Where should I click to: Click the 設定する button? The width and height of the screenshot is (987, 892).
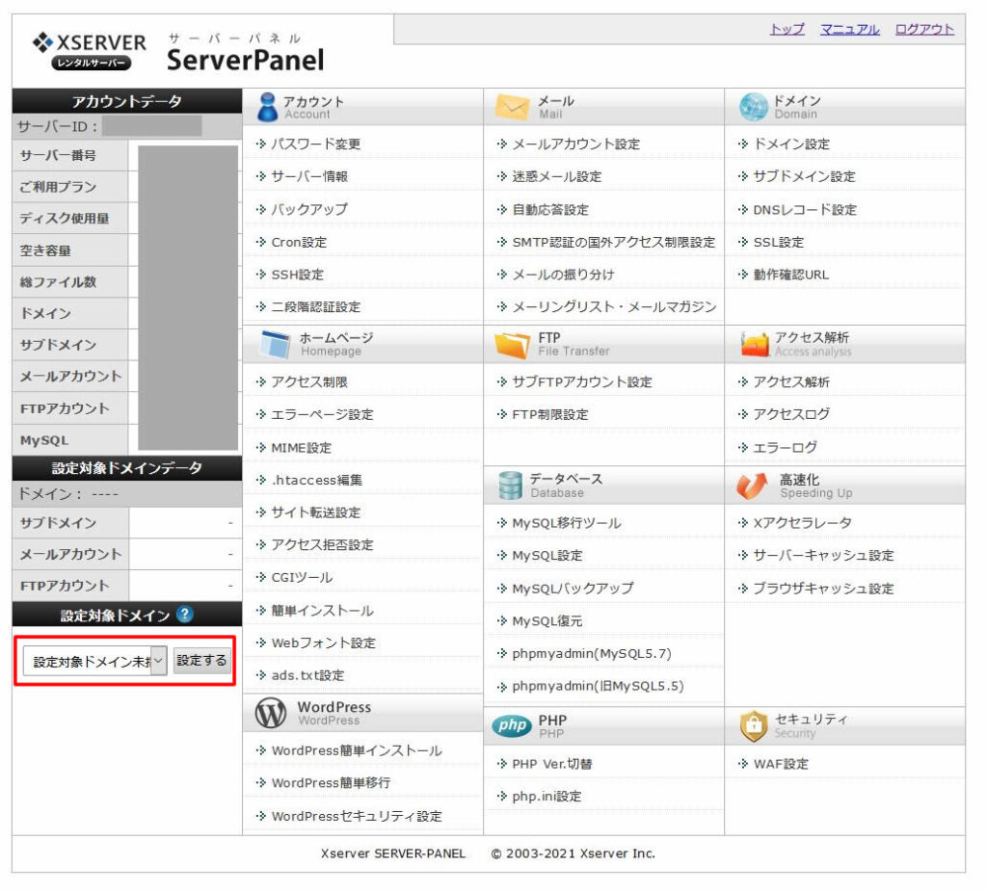click(x=202, y=661)
